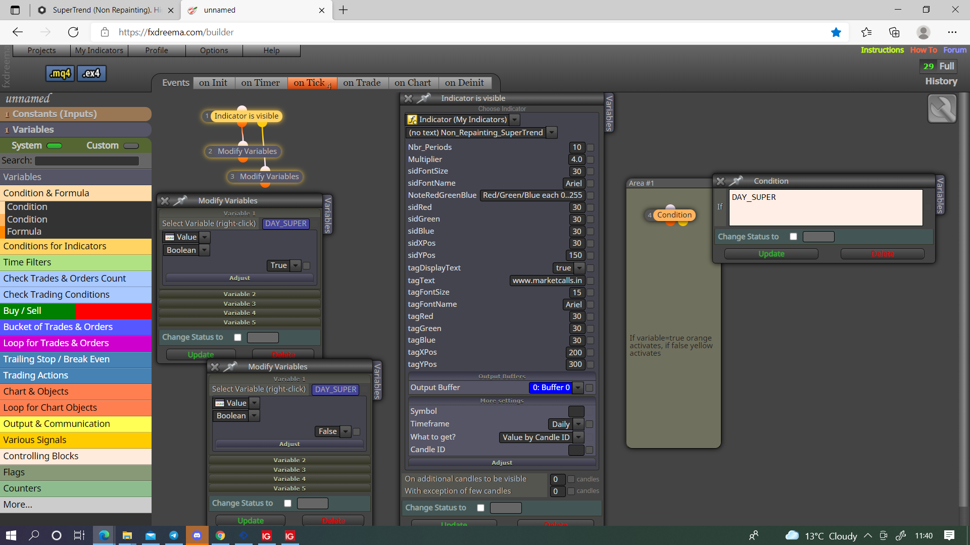Switch to the on Timer event tab
This screenshot has width=970, height=545.
pyautogui.click(x=260, y=83)
